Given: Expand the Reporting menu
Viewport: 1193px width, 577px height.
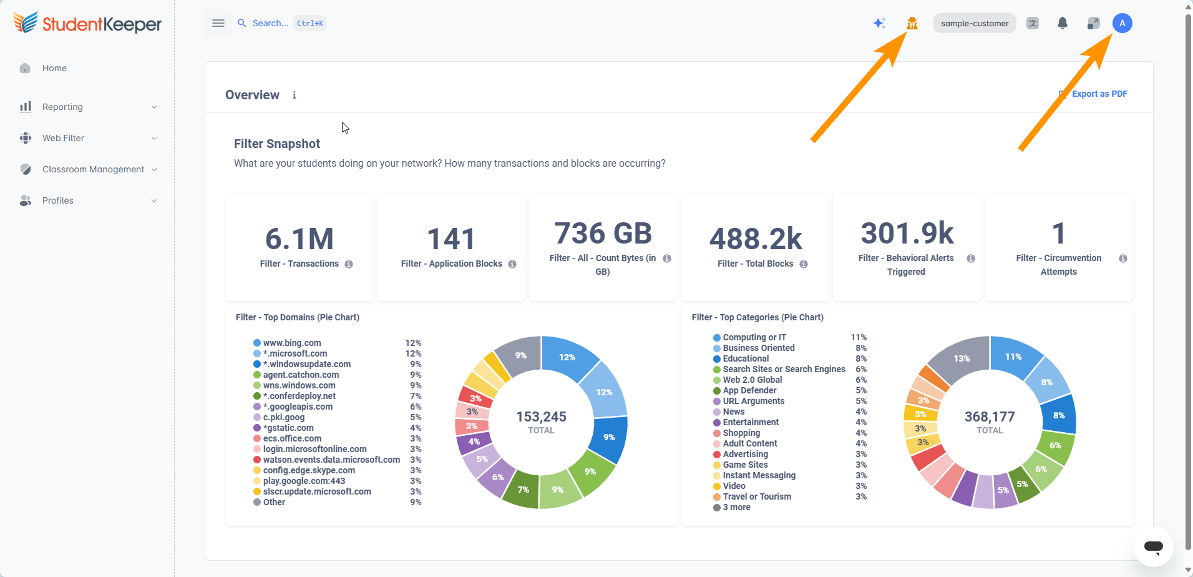Looking at the screenshot, I should click(88, 107).
